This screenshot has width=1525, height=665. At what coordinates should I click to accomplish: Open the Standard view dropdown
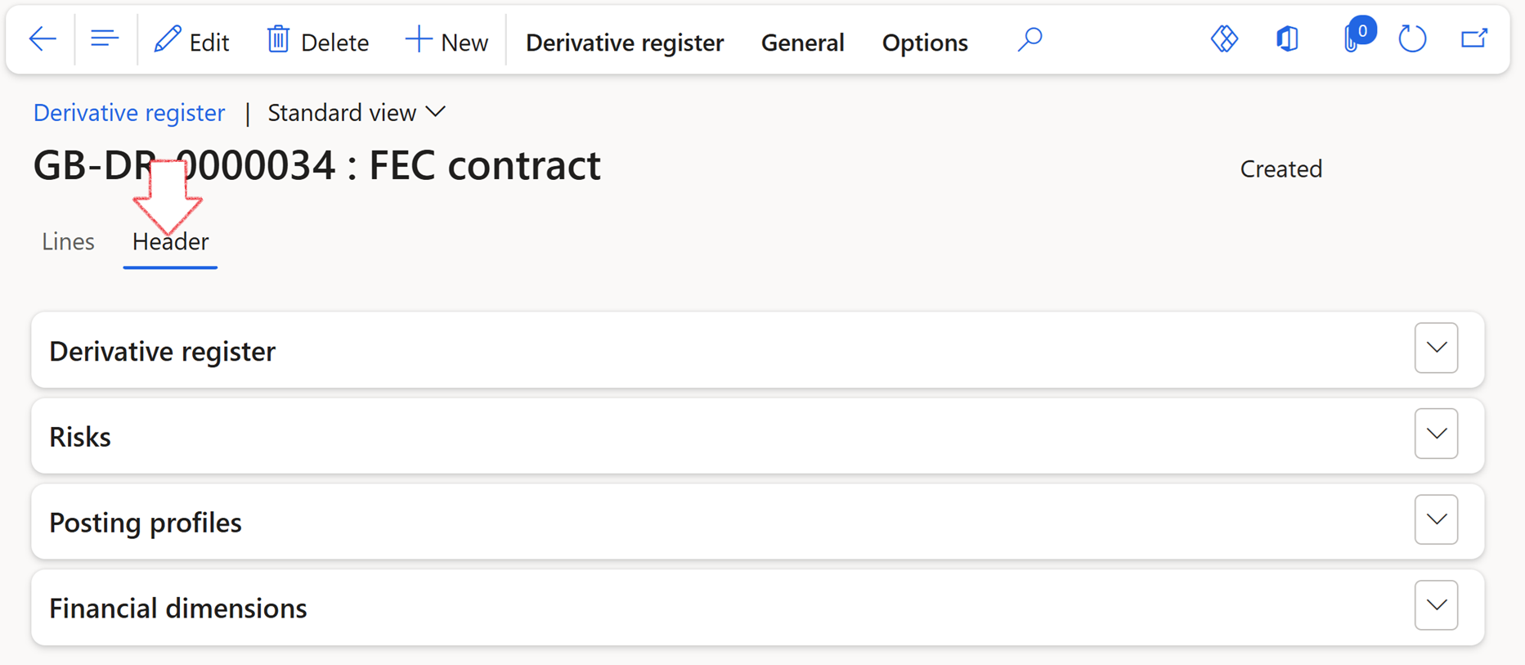pyautogui.click(x=357, y=113)
